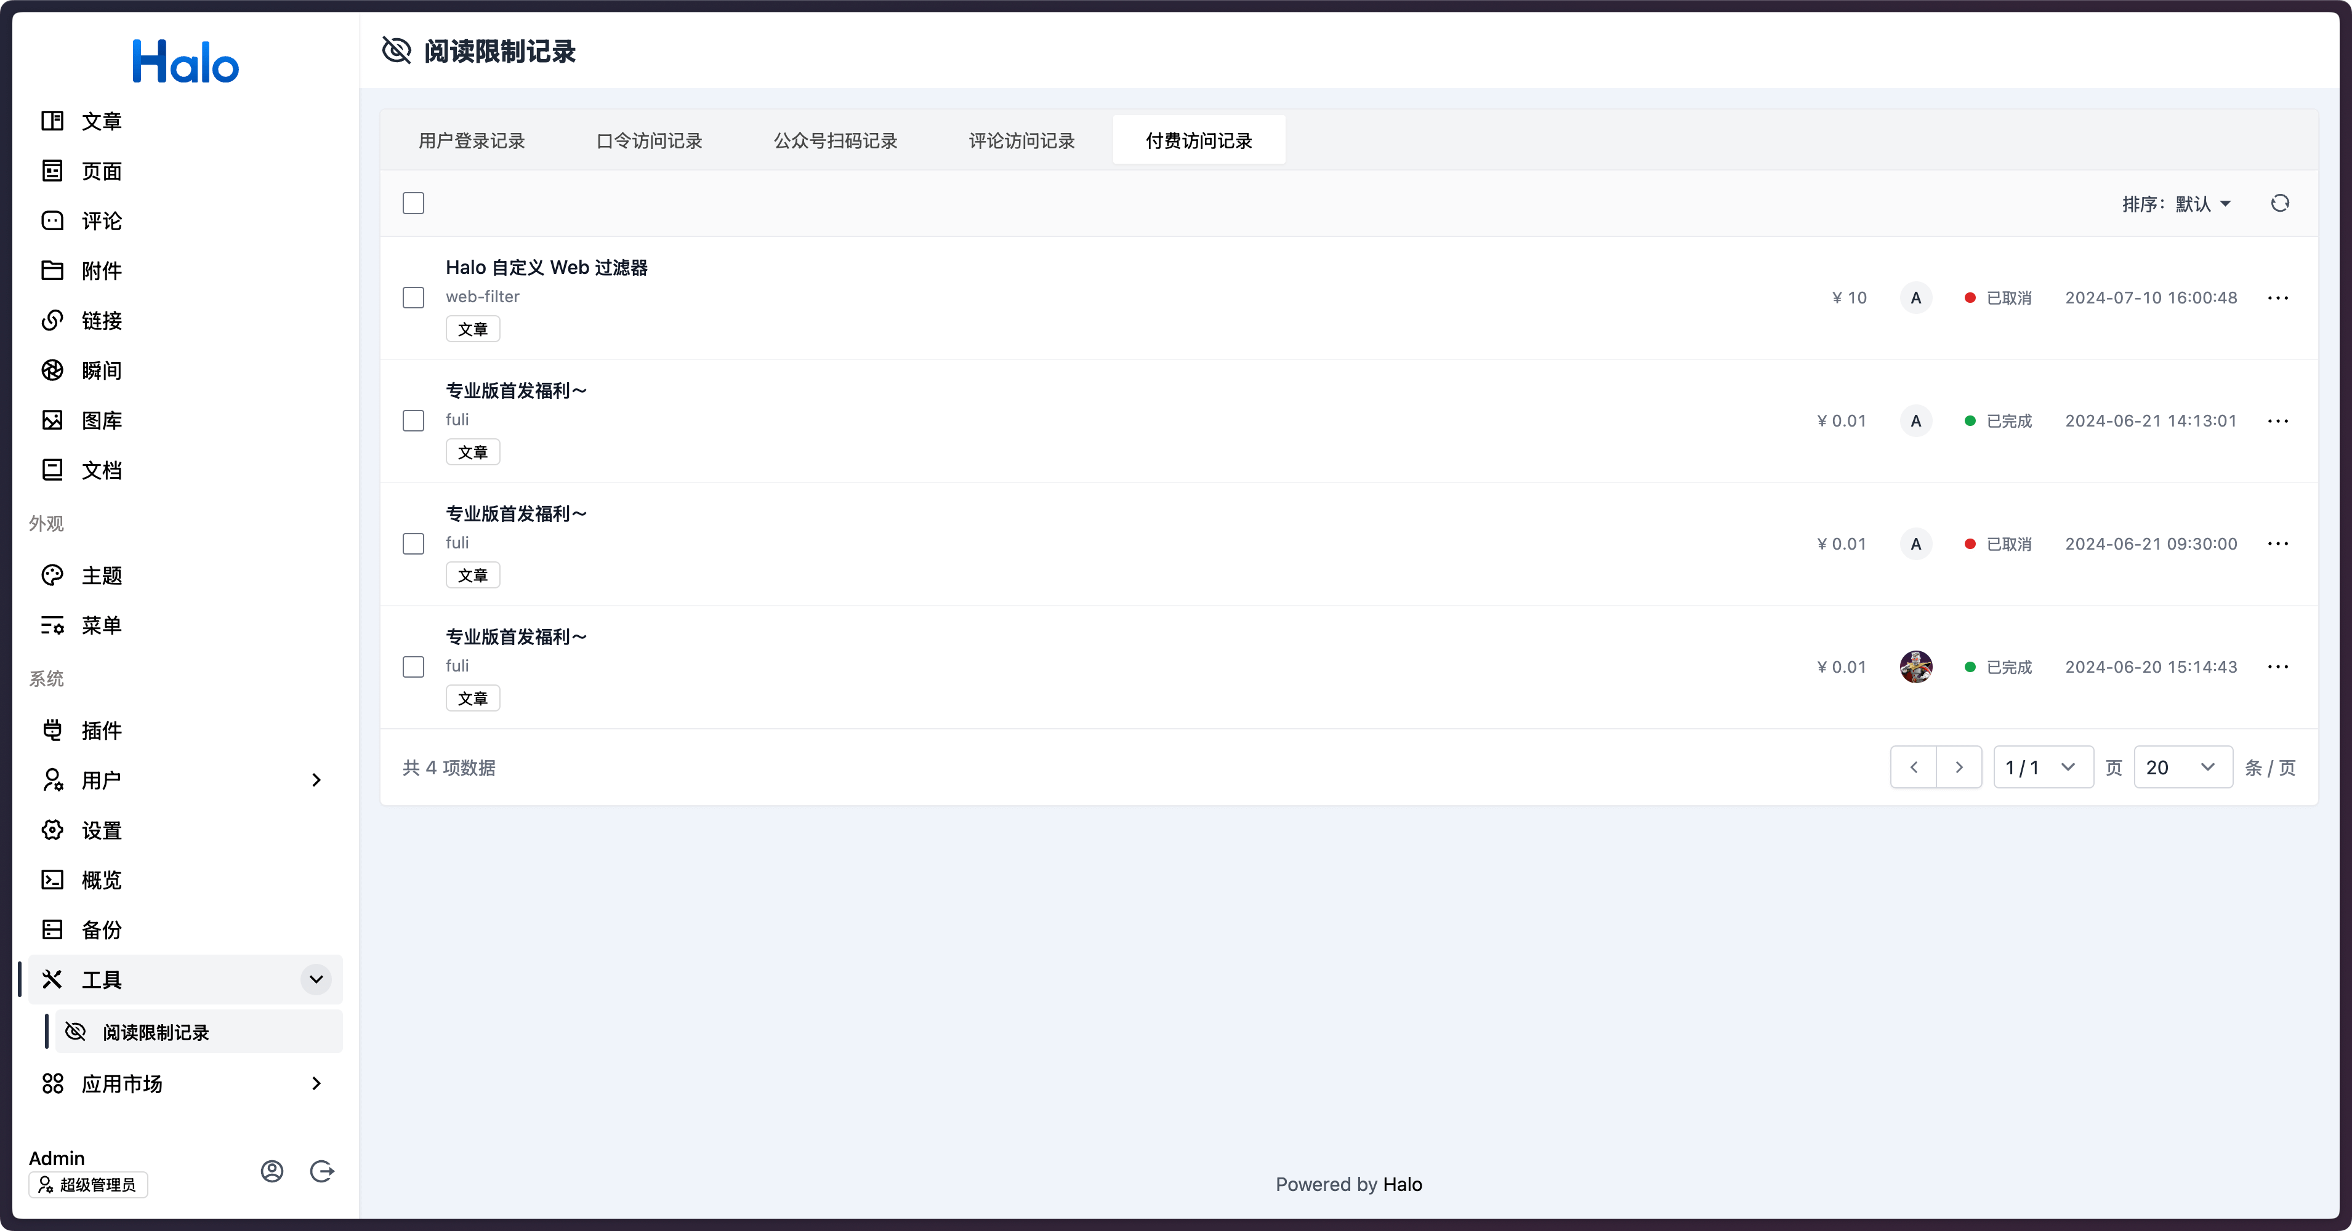Click the refresh icon beside sort dropdown
The image size is (2352, 1231).
pos(2280,204)
